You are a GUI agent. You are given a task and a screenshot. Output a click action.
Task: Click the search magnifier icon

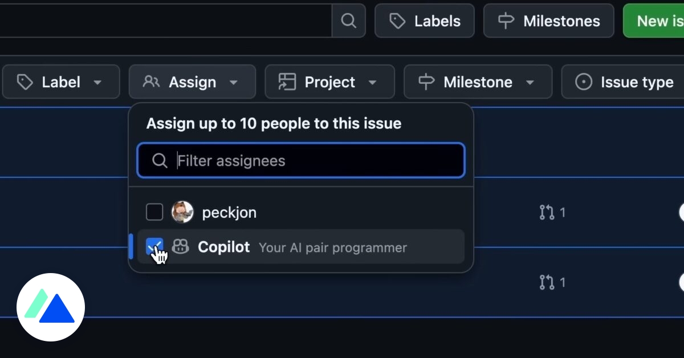(348, 21)
